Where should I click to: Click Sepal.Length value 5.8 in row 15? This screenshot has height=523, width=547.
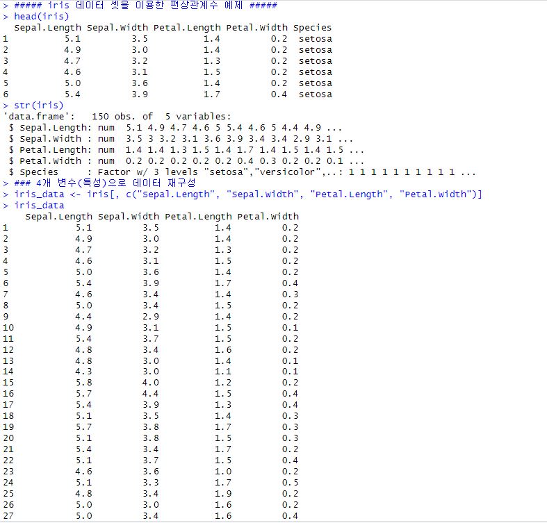click(83, 383)
